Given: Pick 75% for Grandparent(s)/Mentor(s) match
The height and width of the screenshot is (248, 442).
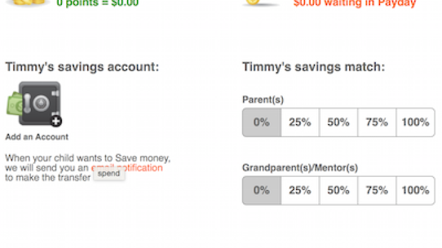Looking at the screenshot, I should click(x=376, y=191).
